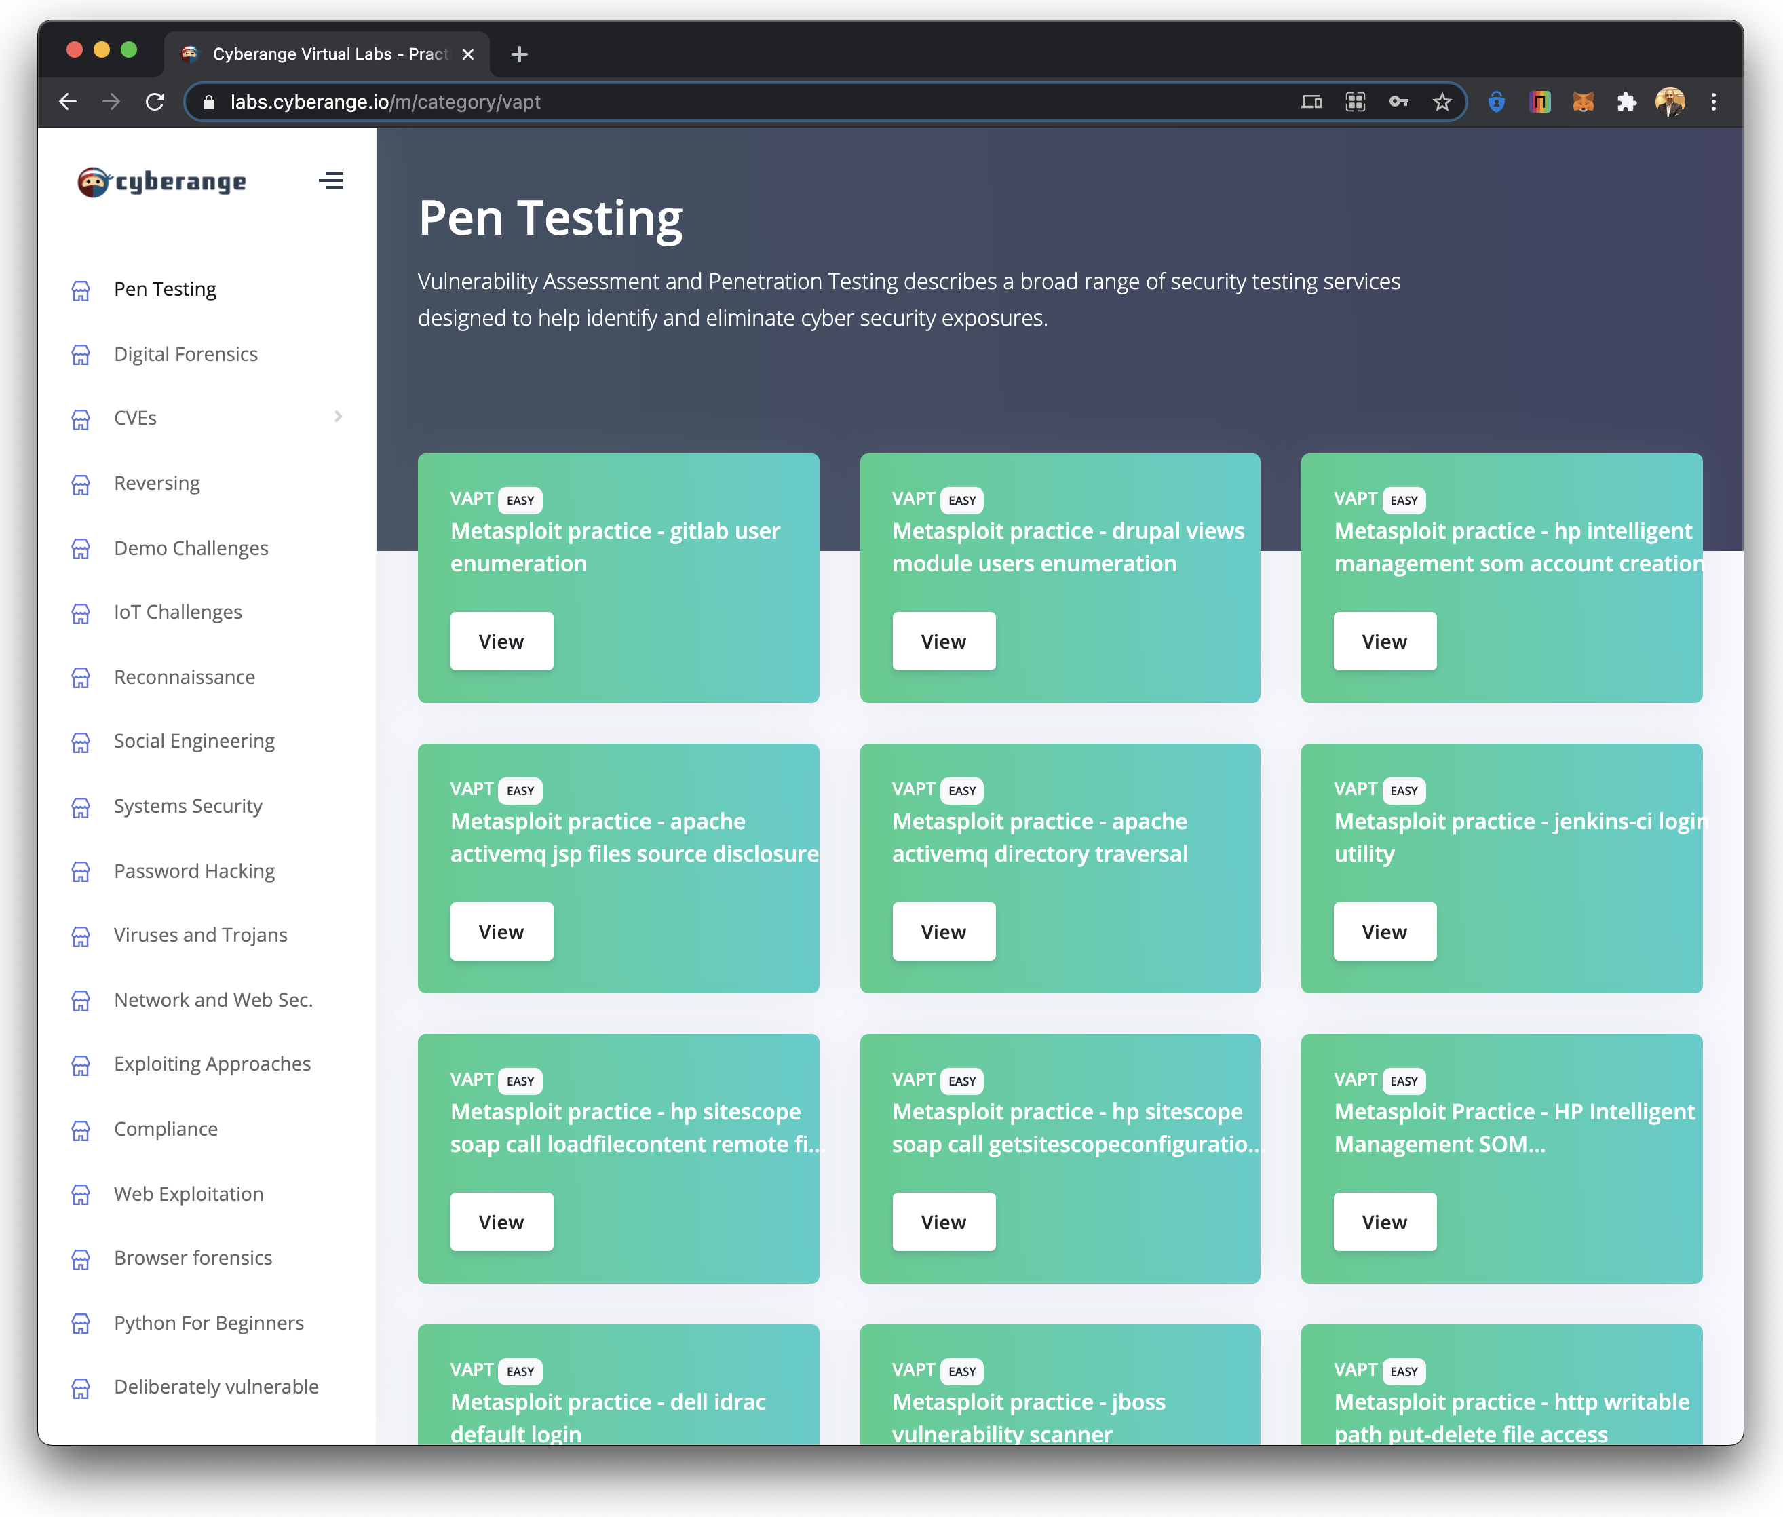Image resolution: width=1783 pixels, height=1517 pixels.
Task: Select Password Hacking in sidebar
Action: coord(195,871)
